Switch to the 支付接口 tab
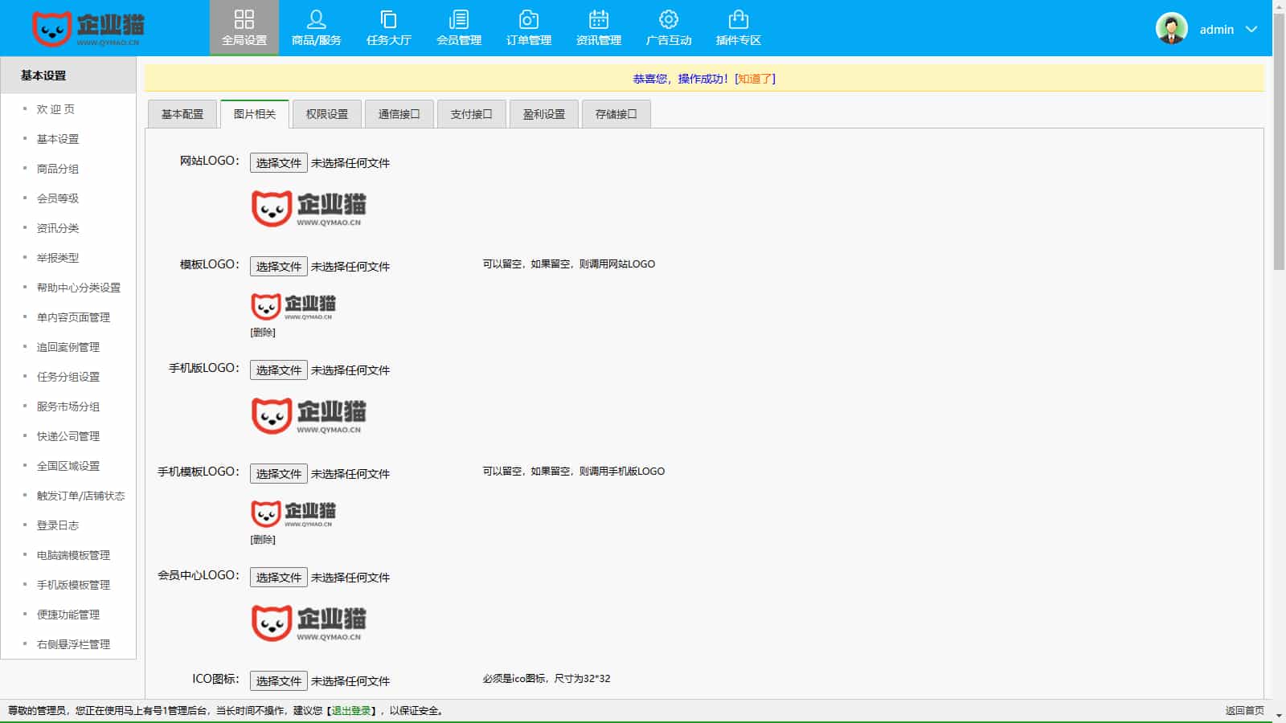 click(471, 114)
